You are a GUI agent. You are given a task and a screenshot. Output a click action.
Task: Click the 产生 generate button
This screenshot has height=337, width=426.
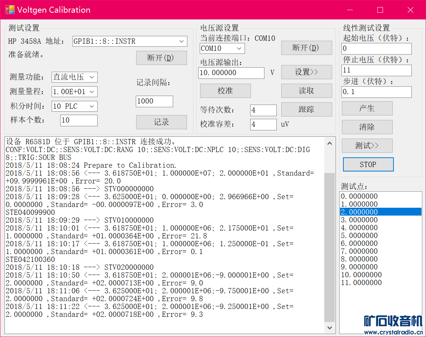[367, 108]
